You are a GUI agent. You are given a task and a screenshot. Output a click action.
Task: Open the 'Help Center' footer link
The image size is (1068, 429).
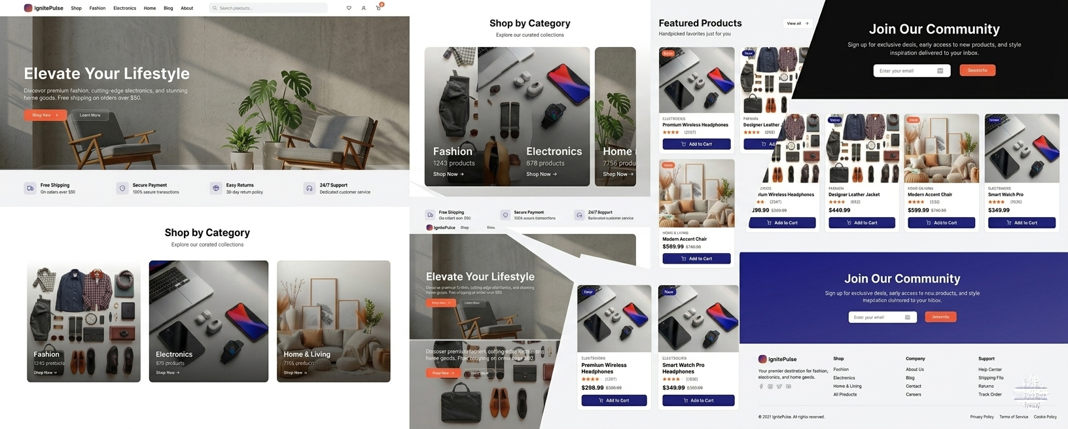[x=990, y=369]
